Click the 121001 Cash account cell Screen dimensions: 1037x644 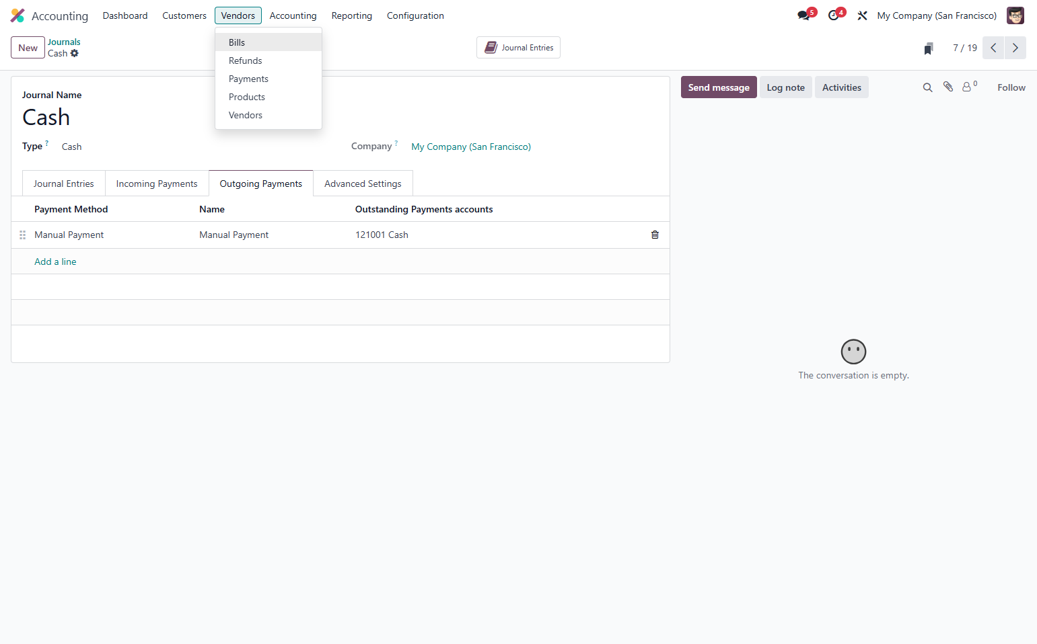(382, 235)
